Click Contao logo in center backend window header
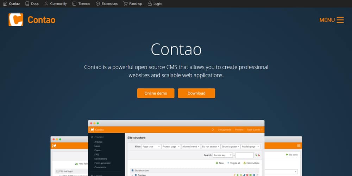Viewport: 352px width, 176px height. [92, 130]
